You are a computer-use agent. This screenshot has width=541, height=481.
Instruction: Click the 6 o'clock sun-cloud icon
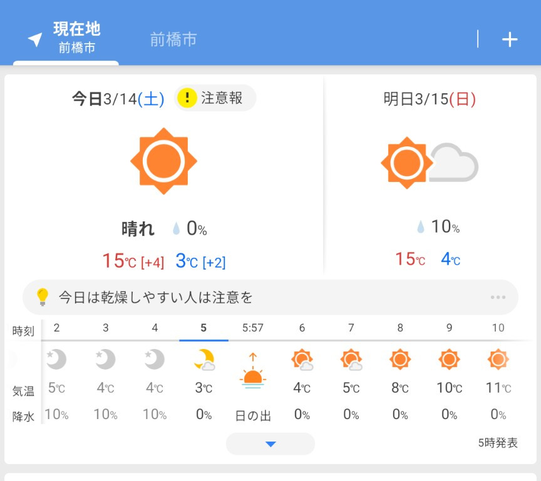tap(302, 360)
